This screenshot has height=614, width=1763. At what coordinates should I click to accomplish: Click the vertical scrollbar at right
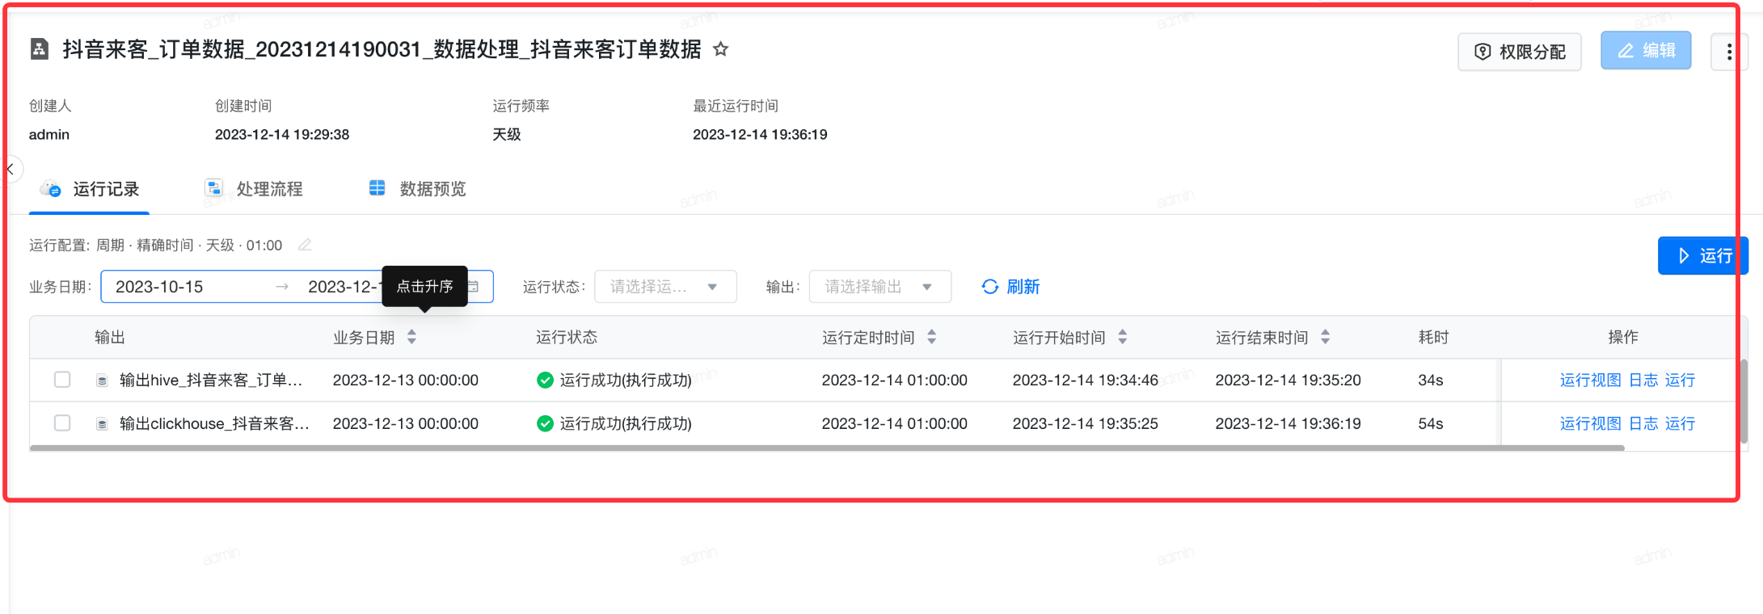tap(1744, 402)
